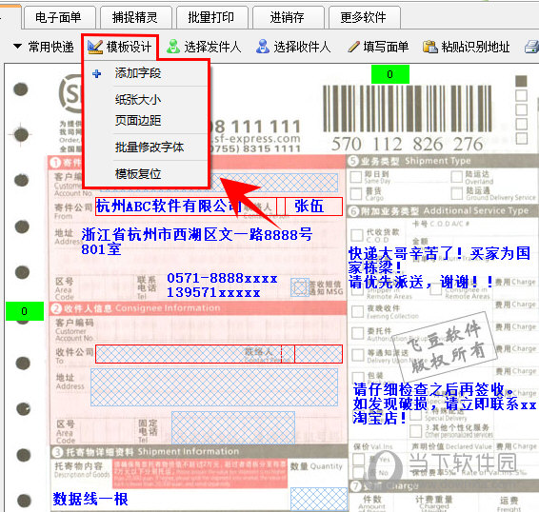
Task: Select the hatched recipient telephone field
Action: (x=233, y=428)
